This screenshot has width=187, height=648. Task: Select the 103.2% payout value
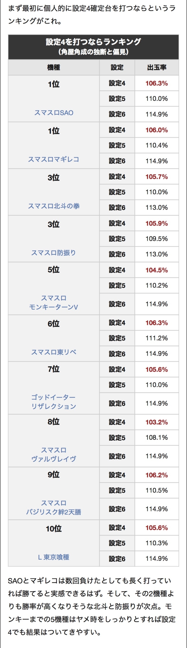point(157,422)
